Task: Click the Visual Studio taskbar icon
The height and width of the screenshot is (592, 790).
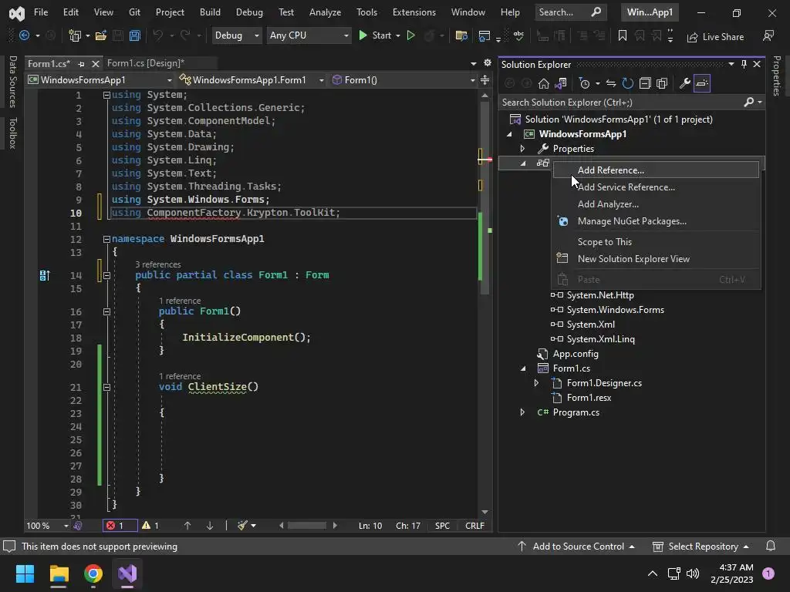Action: click(x=127, y=573)
